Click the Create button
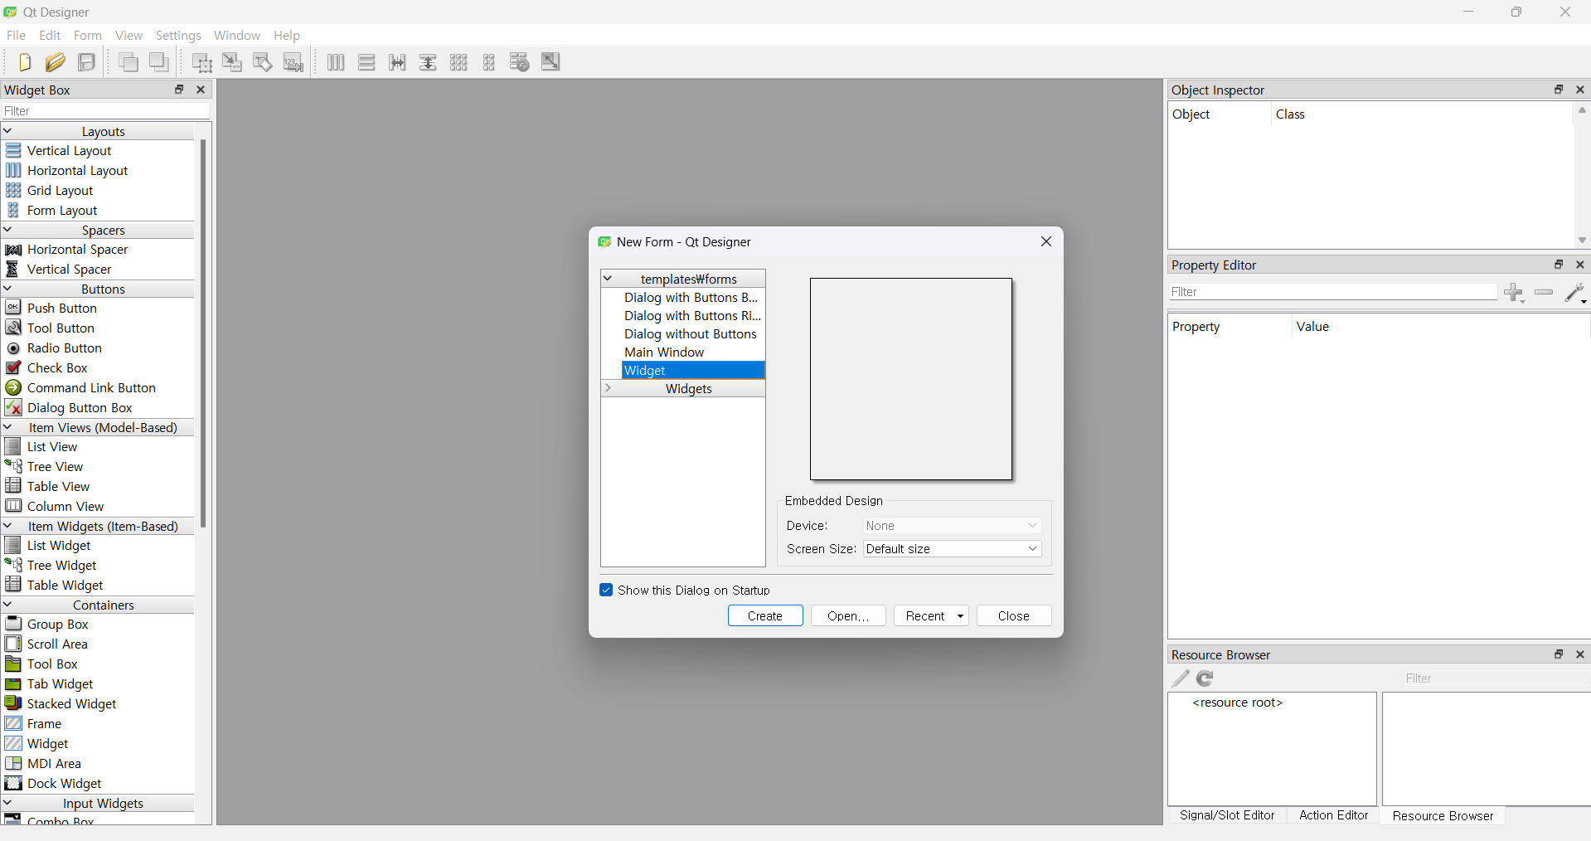The height and width of the screenshot is (841, 1591). click(765, 616)
